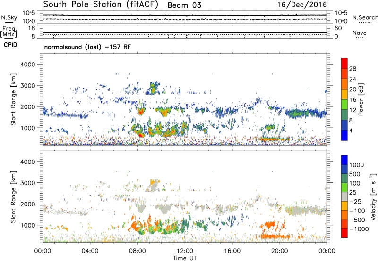Click the 'Time UT' axis label

[x=185, y=258]
